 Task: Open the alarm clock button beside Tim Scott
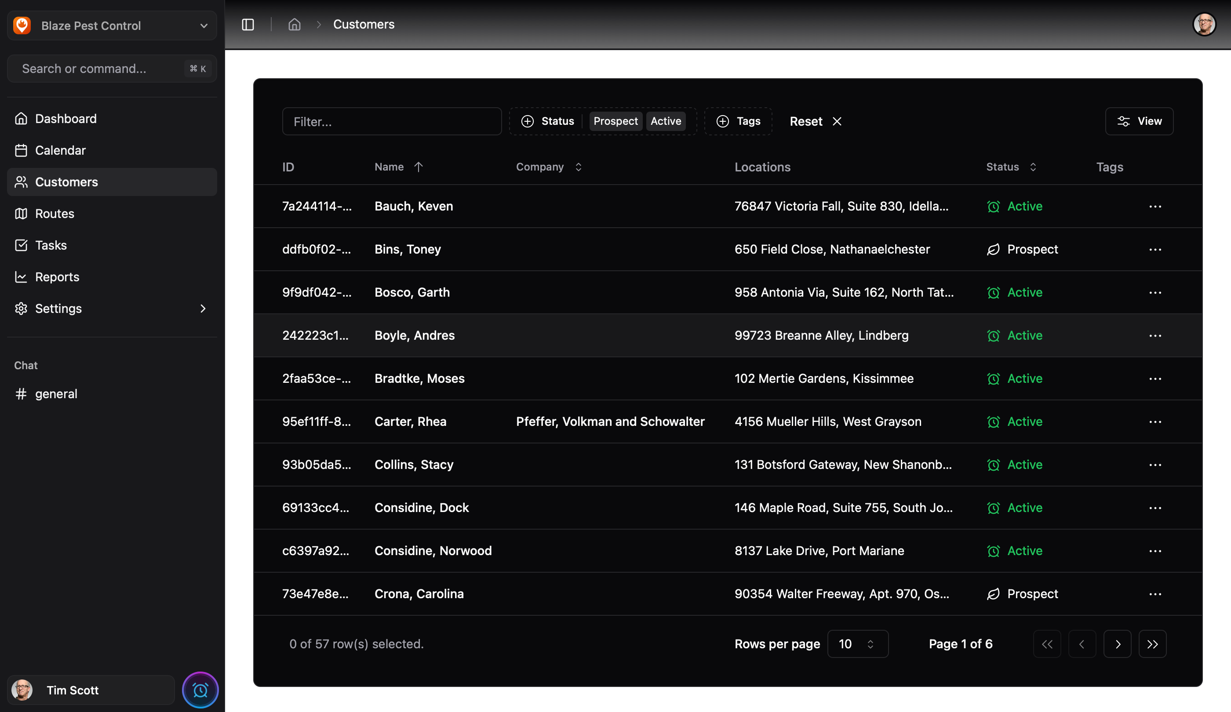tap(200, 690)
